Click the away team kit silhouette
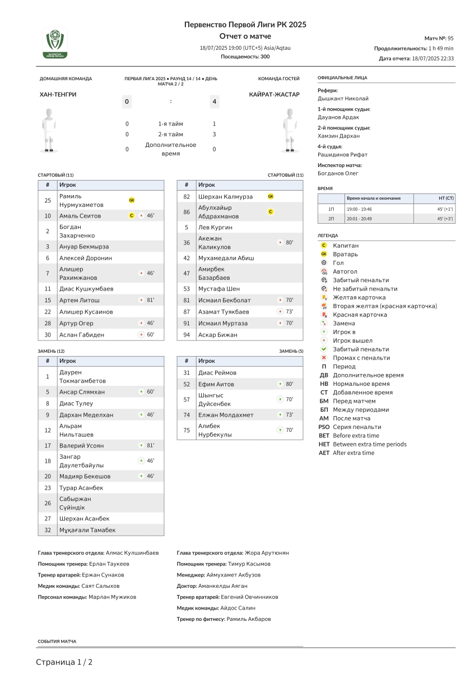Viewport: 475px width, 673px height. click(x=290, y=130)
